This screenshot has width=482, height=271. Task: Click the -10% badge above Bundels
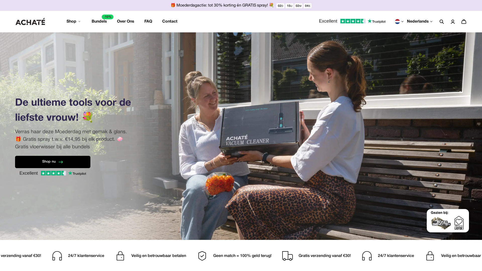tap(107, 17)
